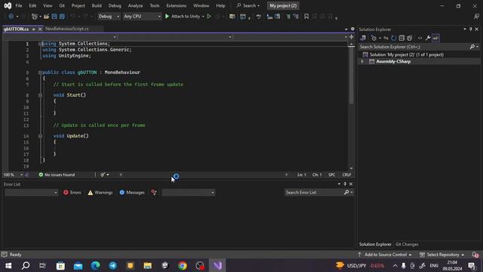The image size is (483, 272).
Task: Open File Explorer from the taskbar
Action: (x=148, y=265)
